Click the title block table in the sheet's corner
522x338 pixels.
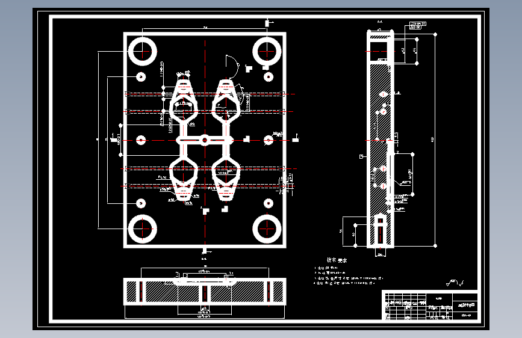tap(430, 306)
